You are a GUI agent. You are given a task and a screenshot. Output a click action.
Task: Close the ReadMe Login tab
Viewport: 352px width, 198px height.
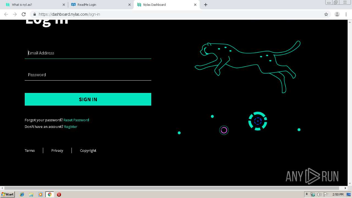[x=130, y=5]
